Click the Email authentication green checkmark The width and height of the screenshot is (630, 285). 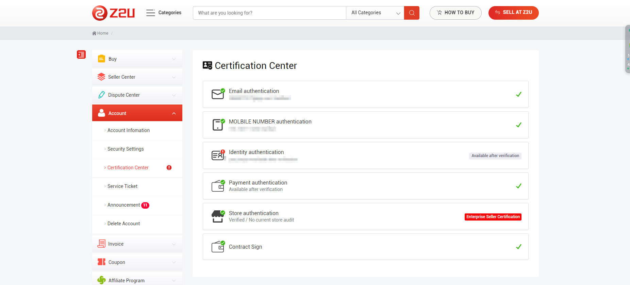coord(518,94)
